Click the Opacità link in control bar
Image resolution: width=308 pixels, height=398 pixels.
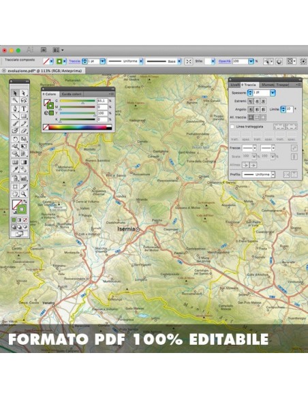(225, 61)
